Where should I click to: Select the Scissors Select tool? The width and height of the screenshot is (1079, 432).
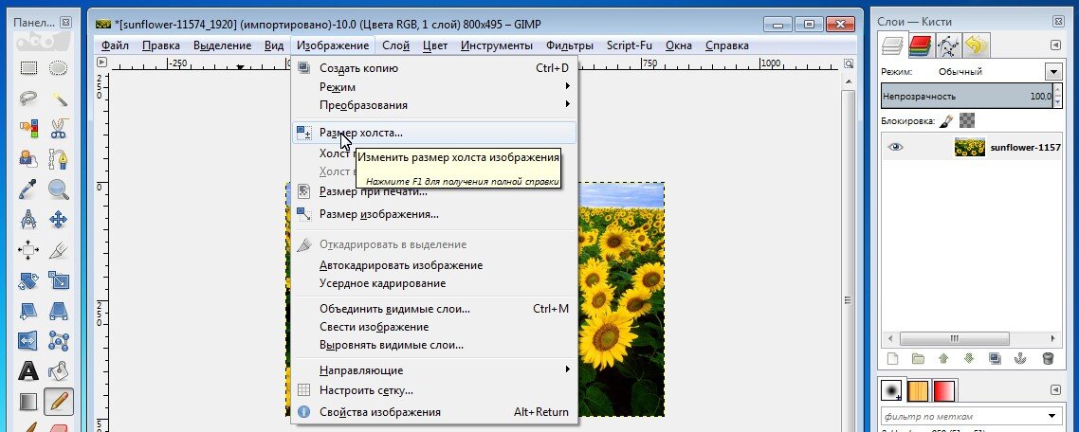(x=59, y=128)
